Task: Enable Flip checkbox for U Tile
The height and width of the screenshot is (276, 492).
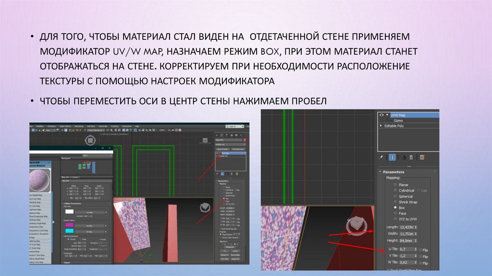Action: (x=421, y=250)
